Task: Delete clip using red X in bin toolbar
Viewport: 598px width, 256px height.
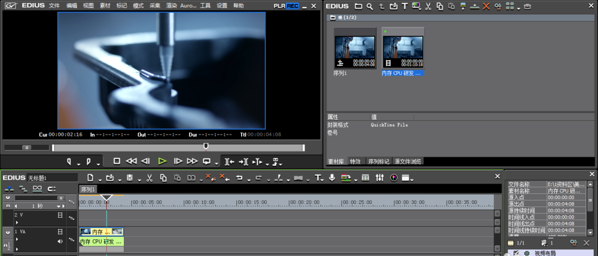Action: coord(486,6)
